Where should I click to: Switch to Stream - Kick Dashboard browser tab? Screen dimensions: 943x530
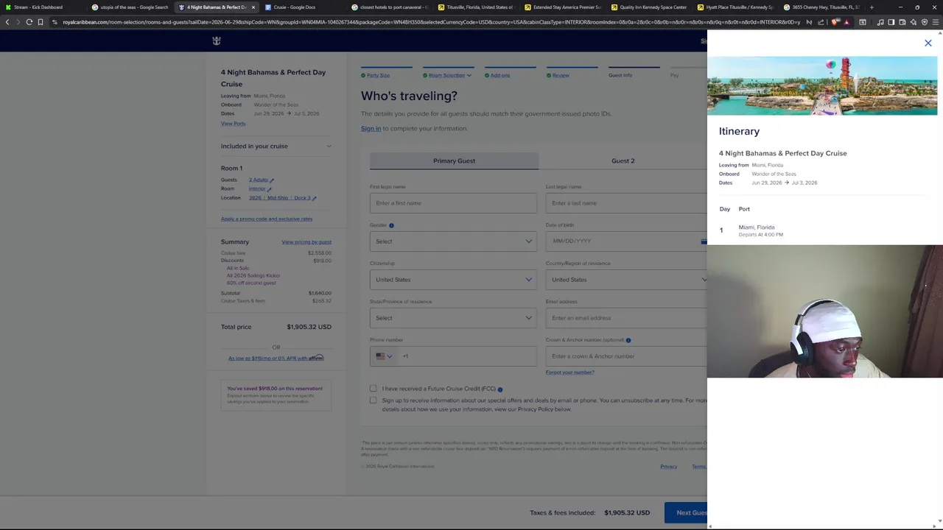(x=43, y=7)
